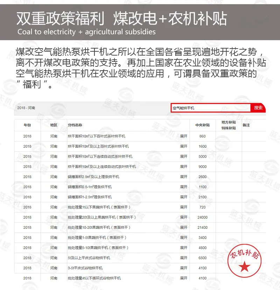
Task: Expand 展开 for 10㎡以下连续自动式茶叶烘干机
Action: point(184,157)
